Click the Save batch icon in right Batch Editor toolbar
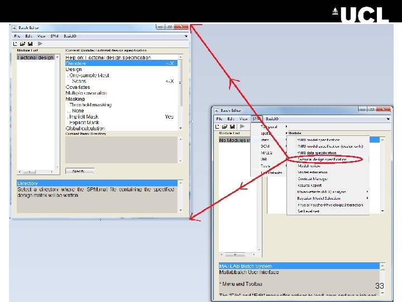 click(x=232, y=126)
